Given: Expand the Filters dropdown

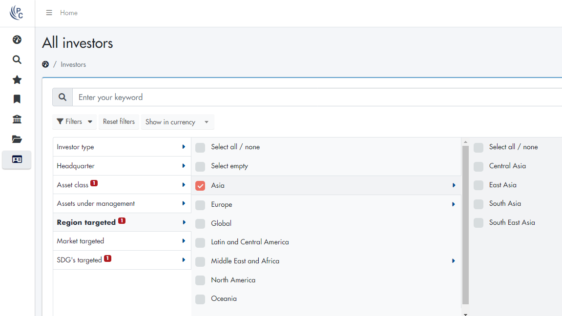Looking at the screenshot, I should [74, 122].
